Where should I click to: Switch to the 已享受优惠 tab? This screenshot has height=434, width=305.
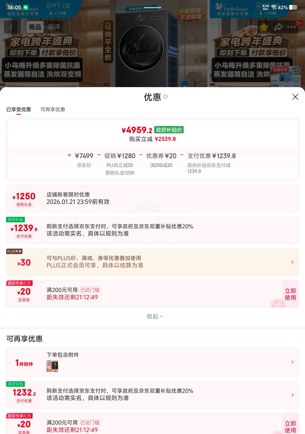point(19,109)
